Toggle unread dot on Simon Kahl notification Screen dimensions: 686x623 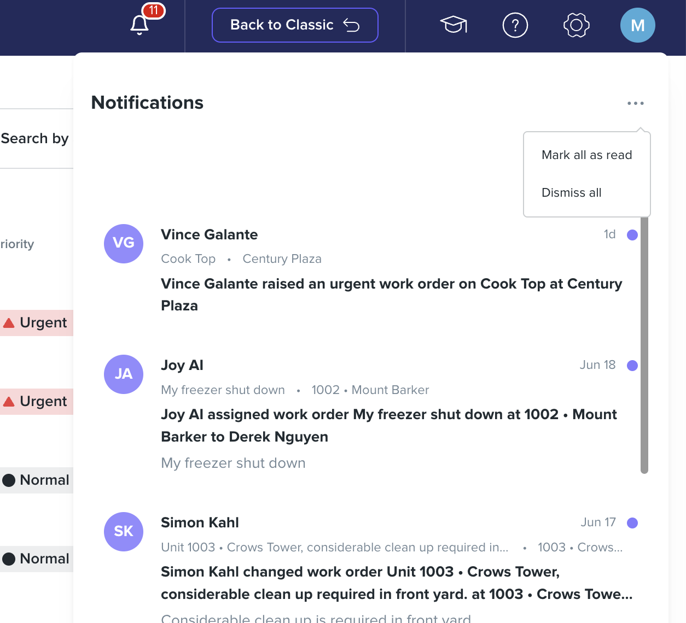[x=632, y=523]
